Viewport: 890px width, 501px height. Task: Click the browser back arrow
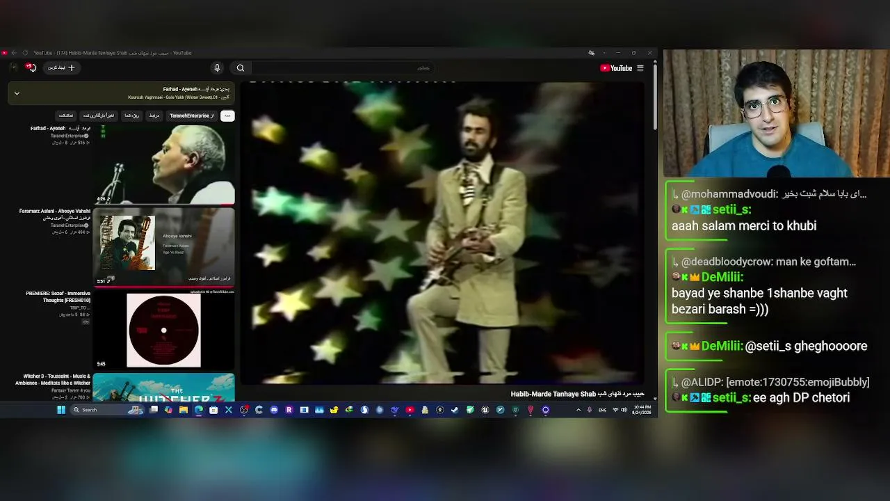[14, 53]
